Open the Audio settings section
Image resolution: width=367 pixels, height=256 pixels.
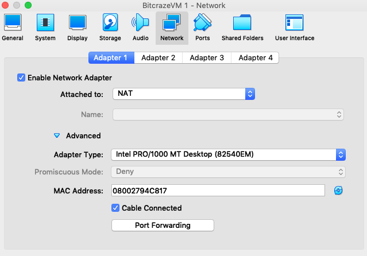click(140, 28)
